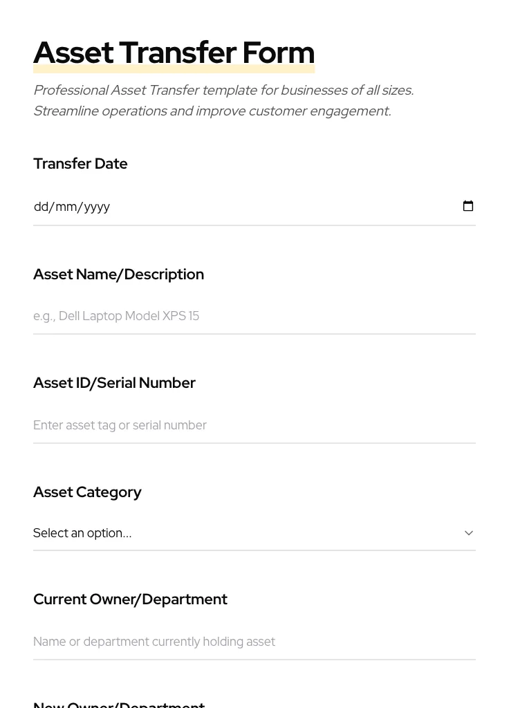Click the Current Owner/Department label

(130, 599)
